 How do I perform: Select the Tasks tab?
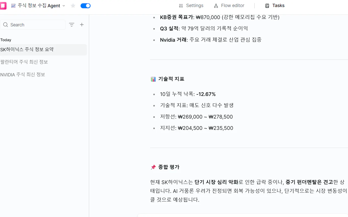coord(275,6)
